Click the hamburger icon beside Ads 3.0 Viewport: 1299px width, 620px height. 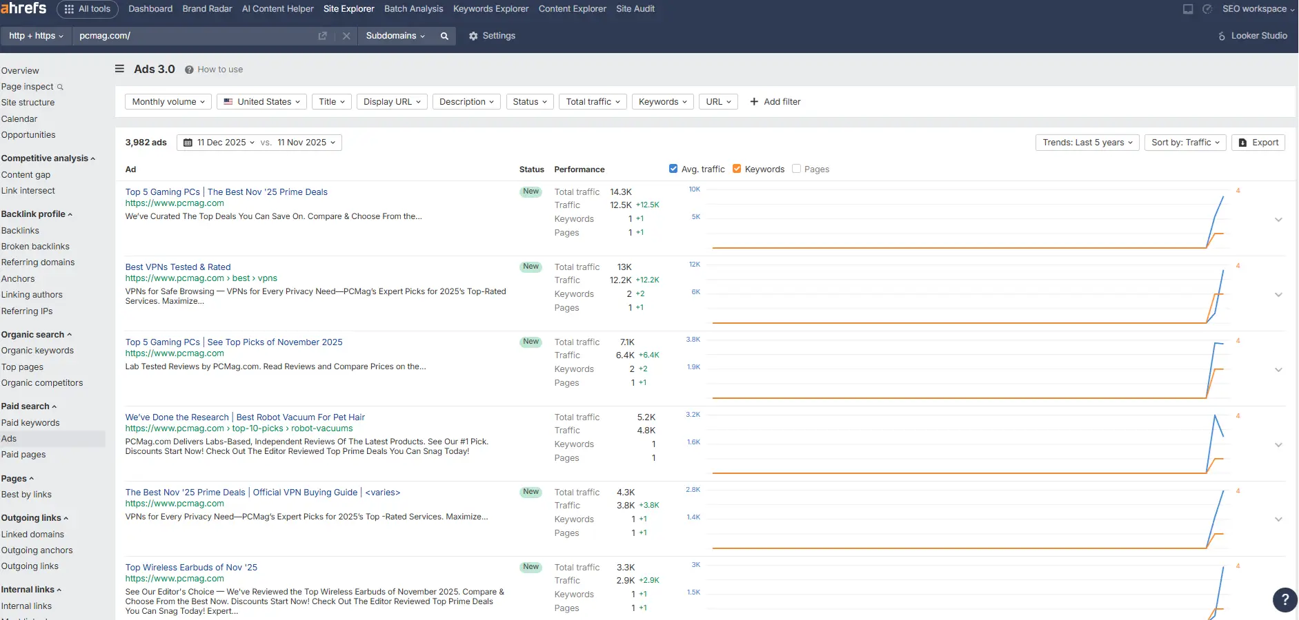tap(119, 69)
